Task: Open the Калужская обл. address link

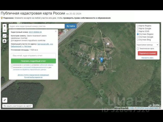Action: coord(32,45)
